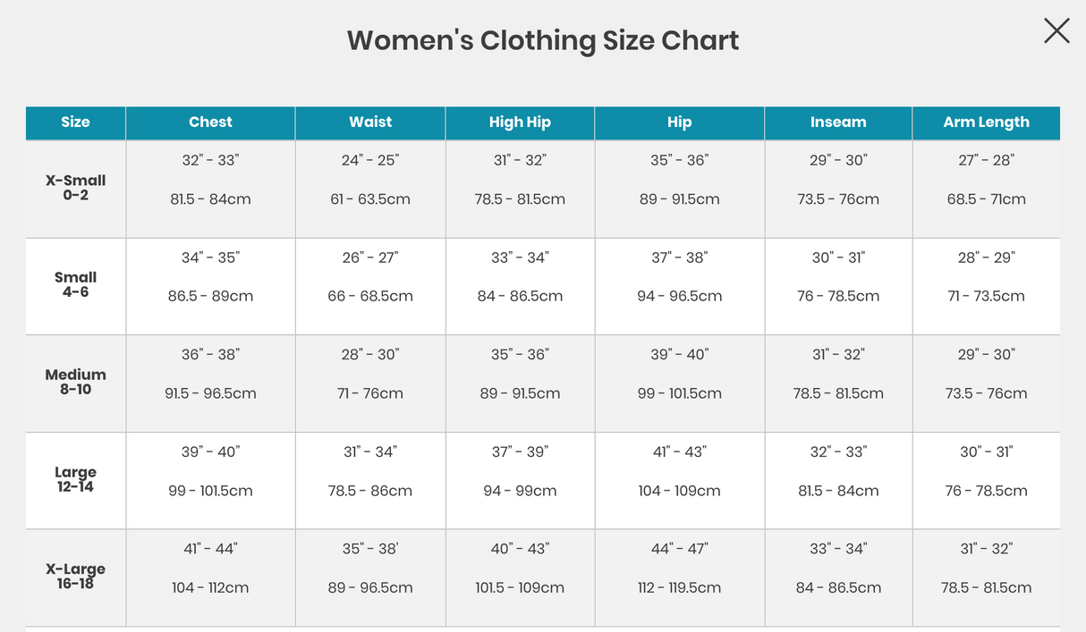Click the Arm Length column header

point(986,122)
